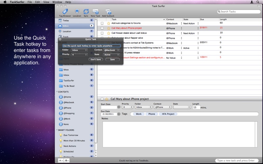This screenshot has width=263, height=164.
Task: Check the Add sub categories to forums checkbox
Action: pos(102,23)
